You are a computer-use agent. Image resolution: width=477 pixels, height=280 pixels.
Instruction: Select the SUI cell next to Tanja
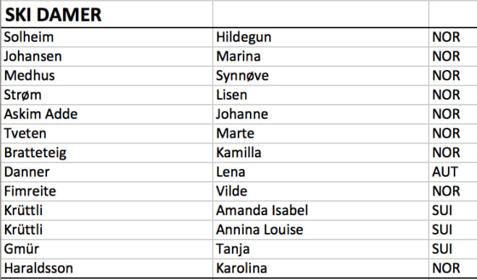click(453, 249)
